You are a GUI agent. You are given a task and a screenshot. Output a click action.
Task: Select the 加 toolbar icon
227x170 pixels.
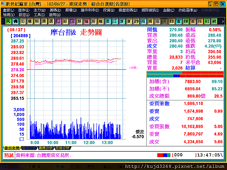(x=23, y=21)
